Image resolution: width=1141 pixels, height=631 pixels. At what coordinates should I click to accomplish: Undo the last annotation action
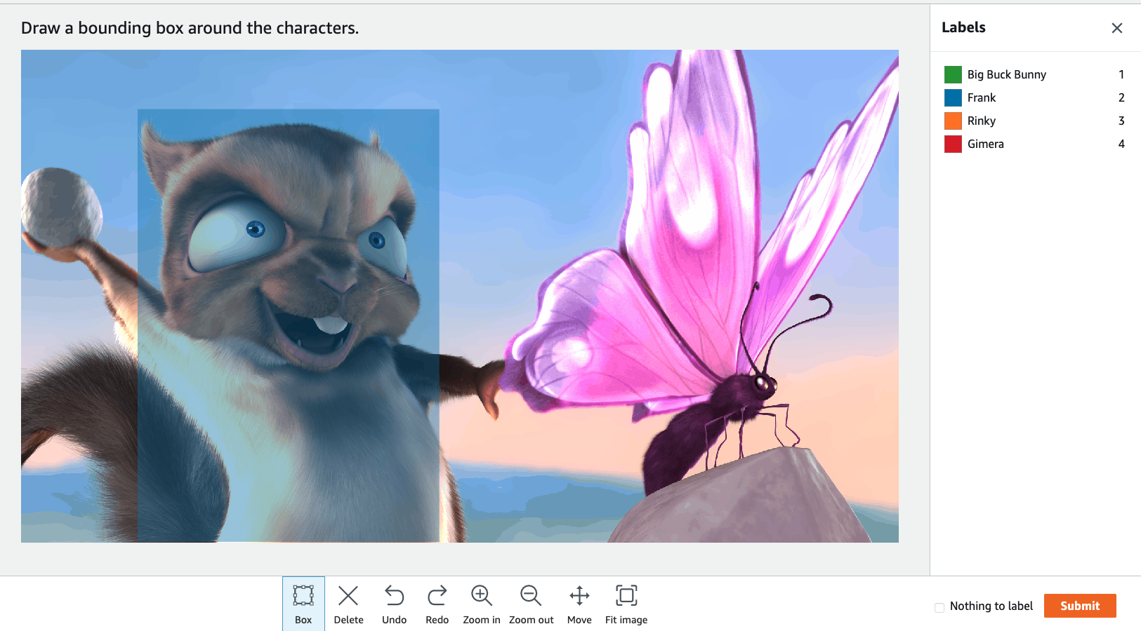coord(394,604)
